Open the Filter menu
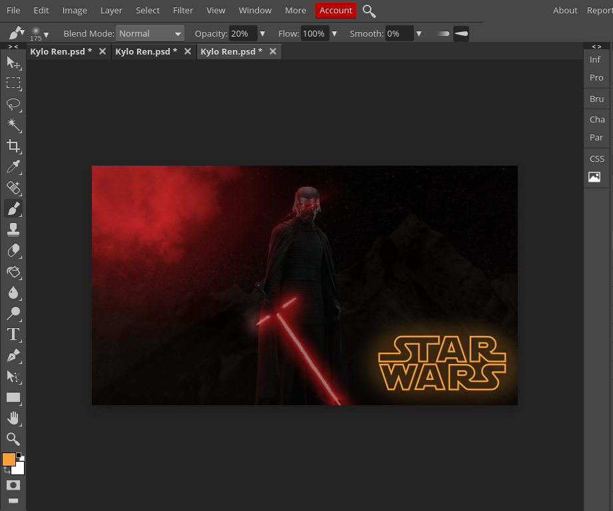Image resolution: width=613 pixels, height=511 pixels. click(183, 10)
